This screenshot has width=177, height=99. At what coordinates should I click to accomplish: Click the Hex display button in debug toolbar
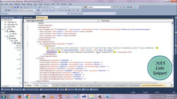tap(69, 10)
